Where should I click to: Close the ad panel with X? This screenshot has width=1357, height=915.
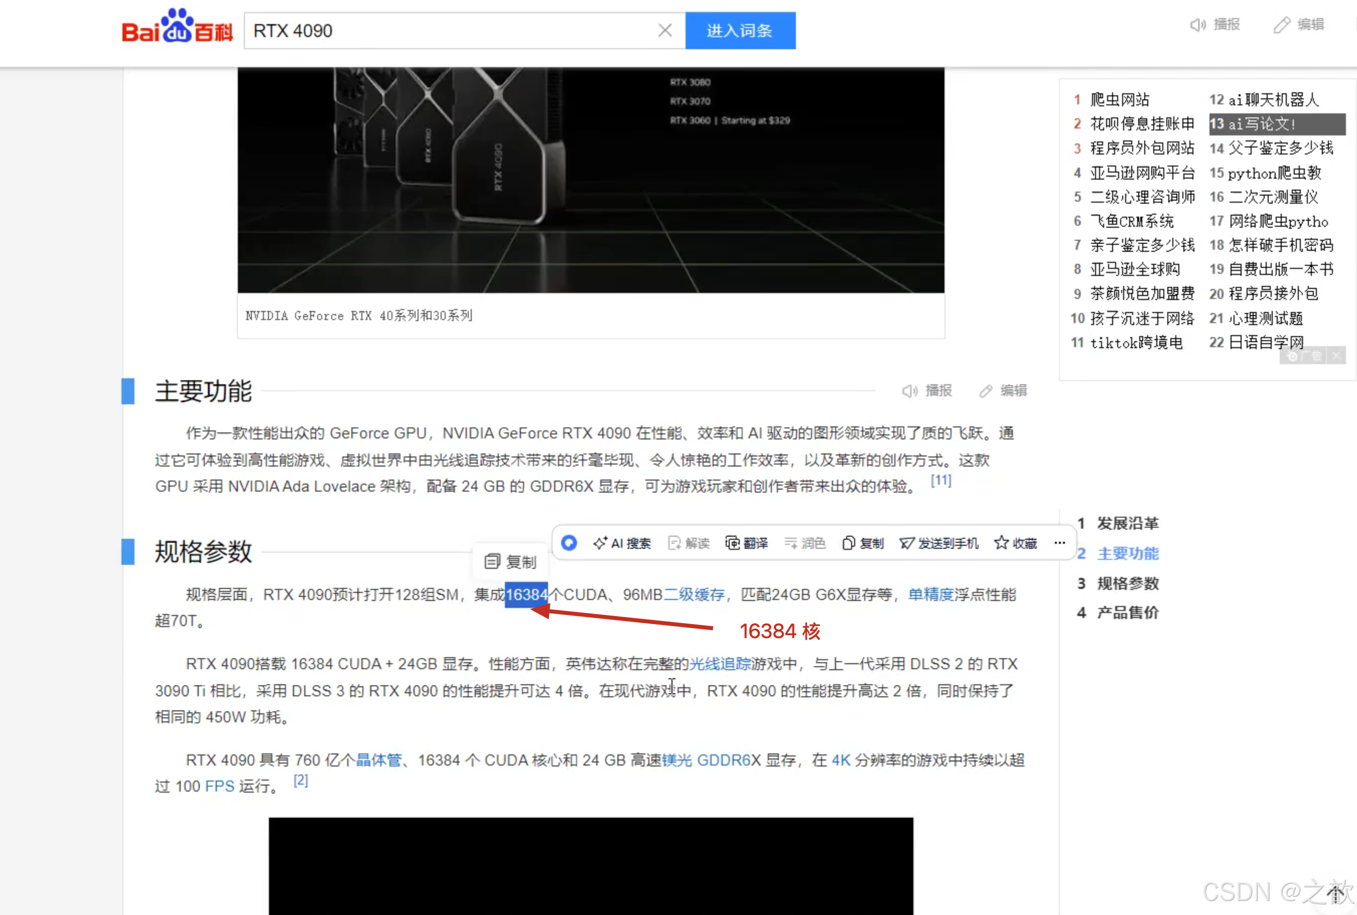coord(1336,355)
